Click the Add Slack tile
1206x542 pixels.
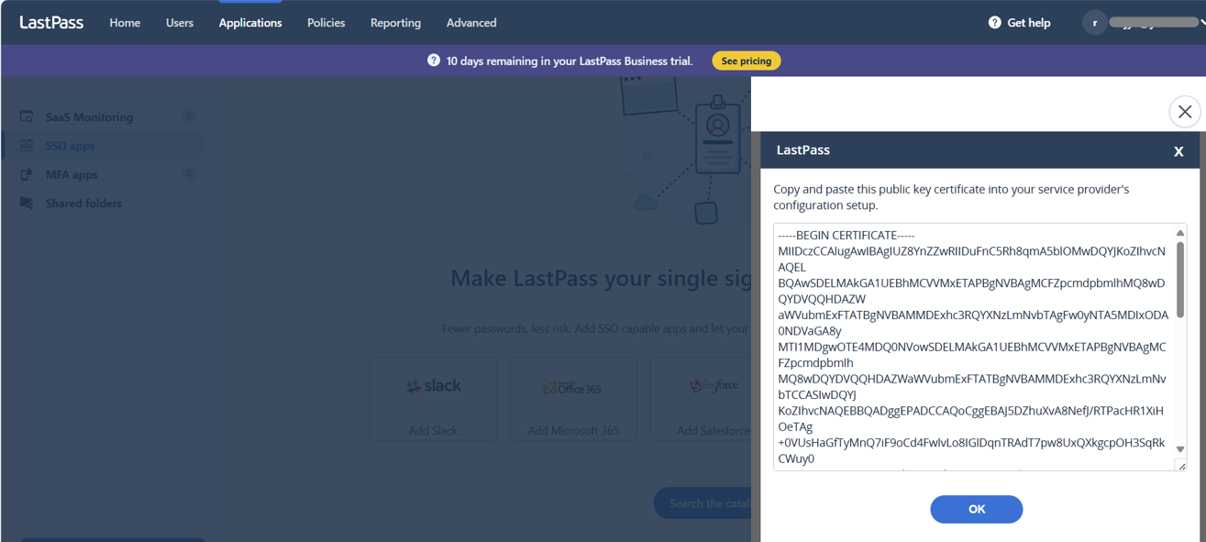click(x=433, y=399)
